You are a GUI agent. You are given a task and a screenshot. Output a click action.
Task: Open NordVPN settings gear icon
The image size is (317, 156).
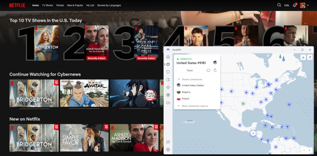click(x=168, y=150)
